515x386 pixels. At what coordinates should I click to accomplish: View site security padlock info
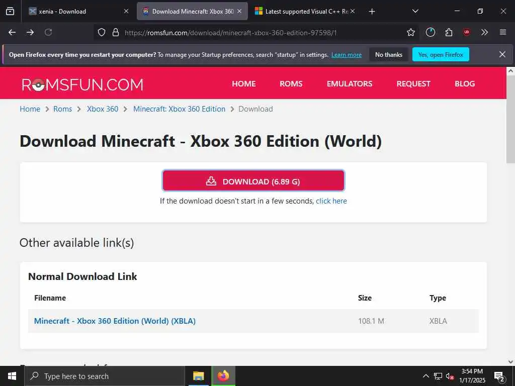tap(116, 32)
